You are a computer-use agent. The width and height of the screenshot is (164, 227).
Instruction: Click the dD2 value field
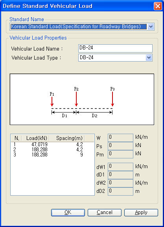[120, 191]
